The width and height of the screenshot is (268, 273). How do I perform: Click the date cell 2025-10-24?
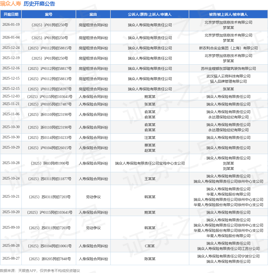11,178
